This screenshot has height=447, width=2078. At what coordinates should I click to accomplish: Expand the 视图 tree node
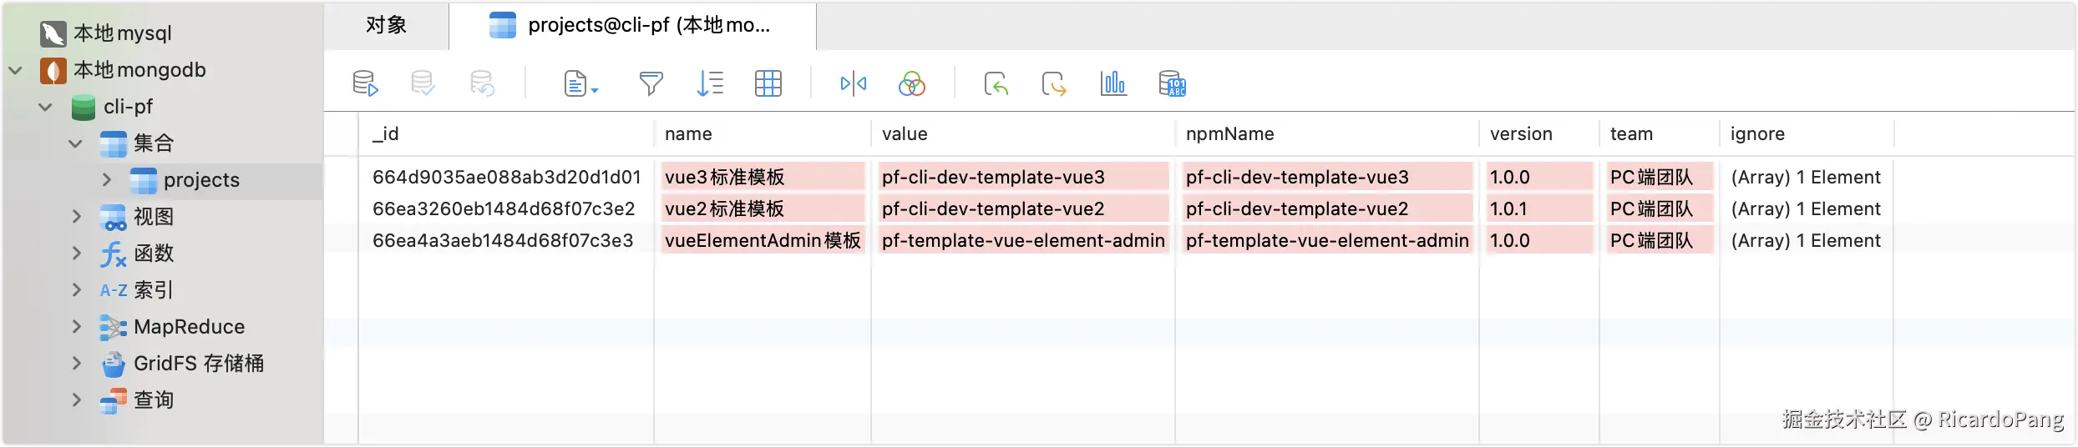[x=77, y=217]
